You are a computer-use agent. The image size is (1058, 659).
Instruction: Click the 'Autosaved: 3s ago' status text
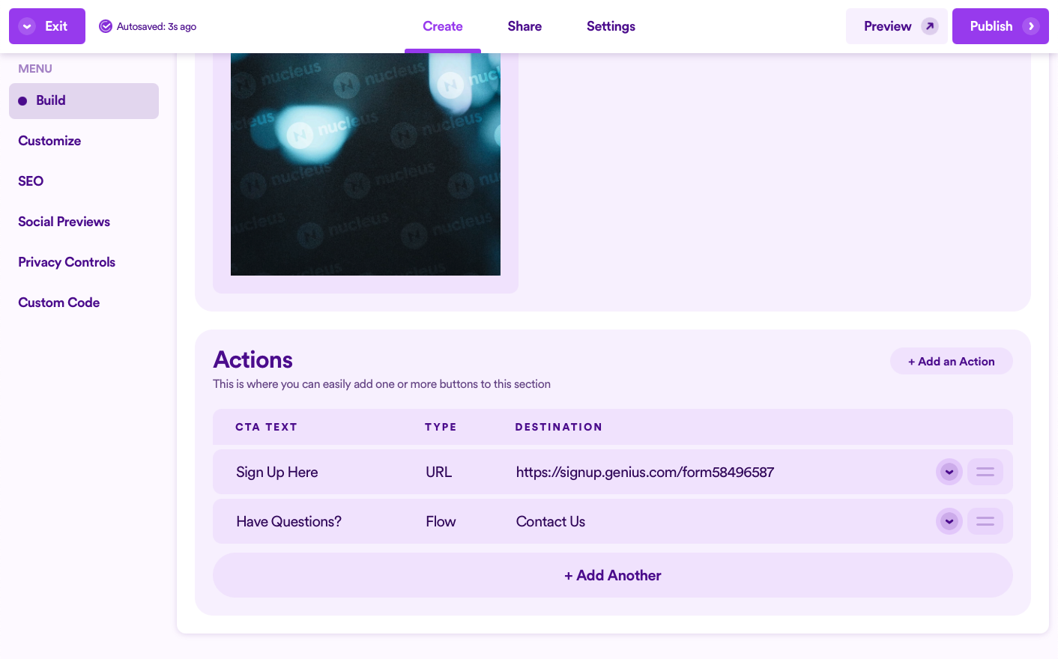157,26
